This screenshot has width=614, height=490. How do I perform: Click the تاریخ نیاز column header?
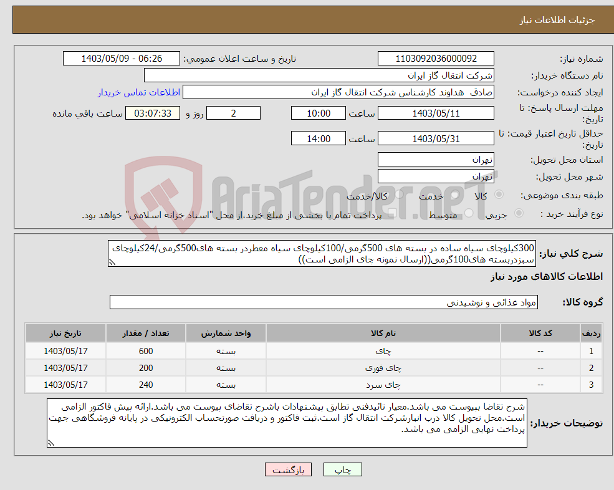65,334
